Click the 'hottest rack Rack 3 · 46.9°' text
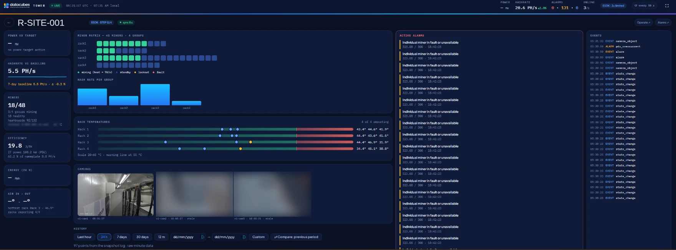Screen dimensions: 676x250 (x=31, y=208)
